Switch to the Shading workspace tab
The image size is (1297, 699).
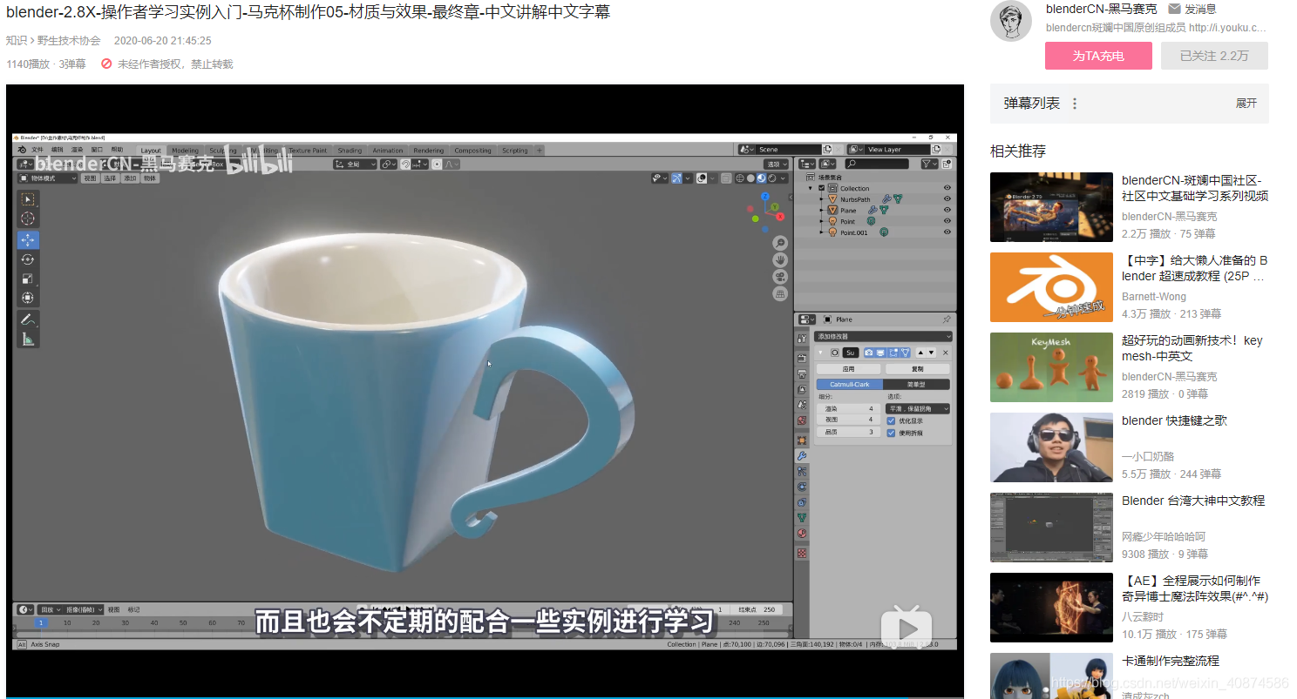(350, 151)
